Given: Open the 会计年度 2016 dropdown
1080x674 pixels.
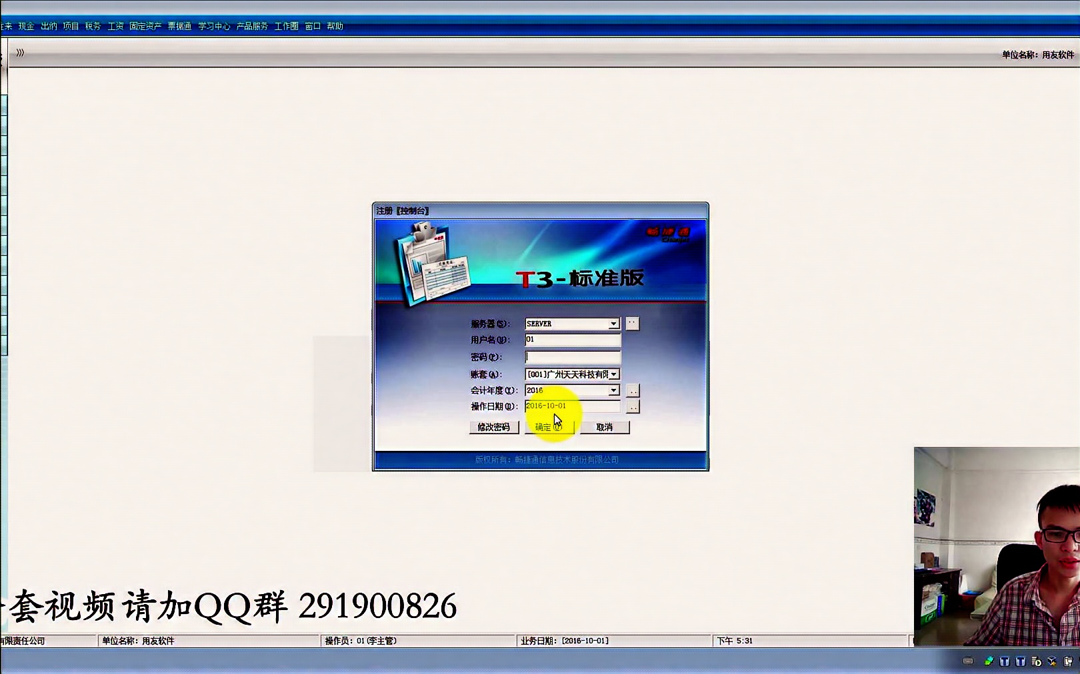Looking at the screenshot, I should (x=613, y=390).
